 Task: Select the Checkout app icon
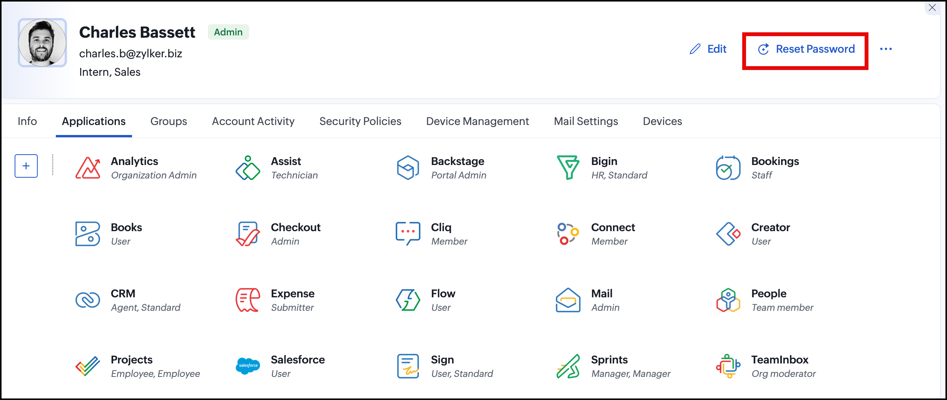point(248,234)
